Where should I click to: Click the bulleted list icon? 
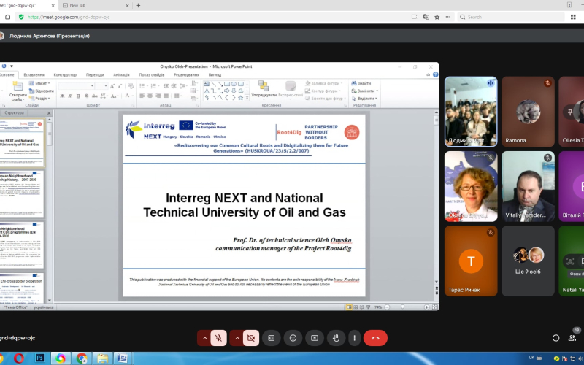pyautogui.click(x=142, y=86)
